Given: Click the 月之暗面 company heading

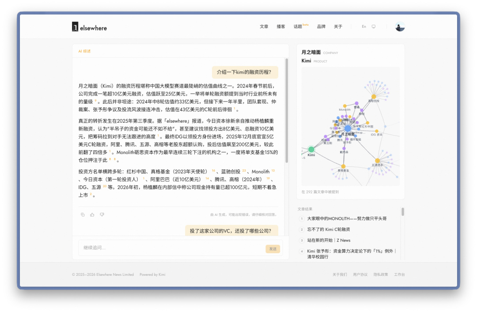Looking at the screenshot, I should (311, 53).
